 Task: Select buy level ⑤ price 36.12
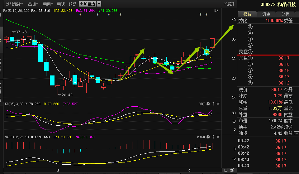point(284,83)
